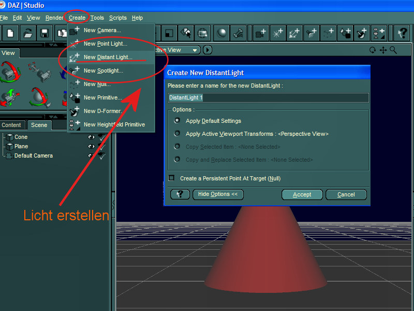The height and width of the screenshot is (311, 414).
Task: Click the selection pointer toolbar icon
Action: [x=186, y=33]
